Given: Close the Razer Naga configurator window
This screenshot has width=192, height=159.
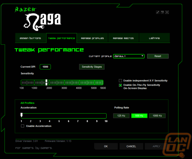Looking at the screenshot, I should [x=167, y=12].
